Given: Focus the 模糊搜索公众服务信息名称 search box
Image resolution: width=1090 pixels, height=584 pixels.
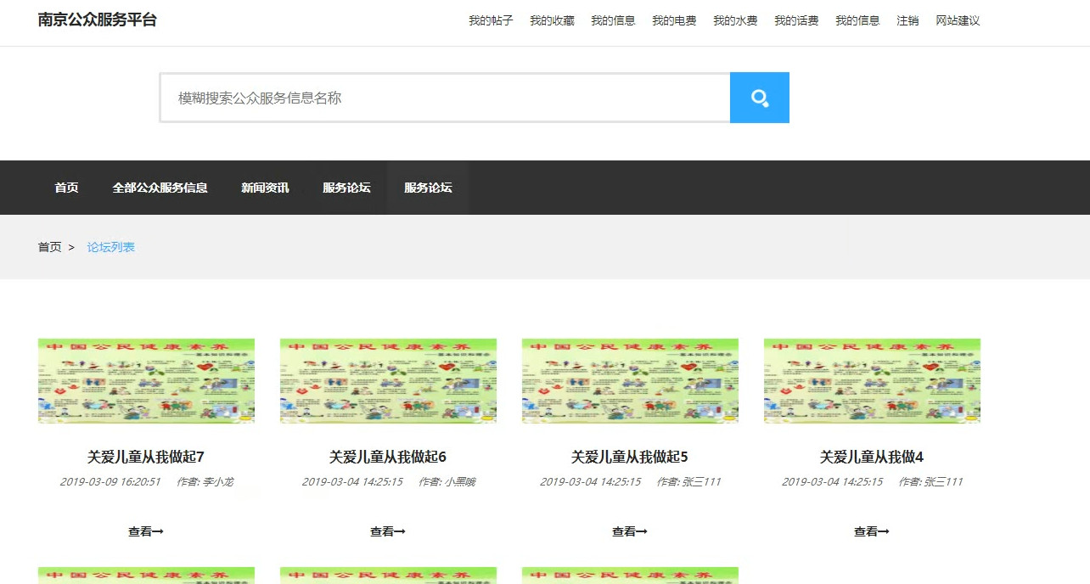Looking at the screenshot, I should click(445, 98).
